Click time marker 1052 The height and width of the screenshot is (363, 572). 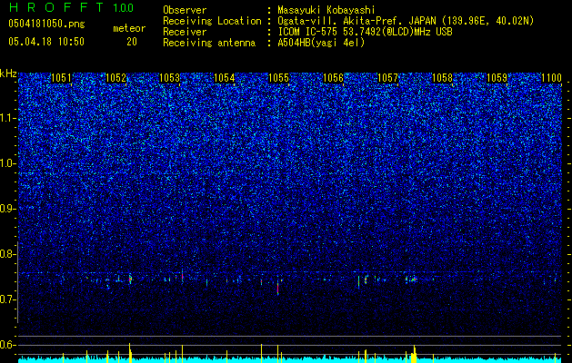(x=115, y=78)
